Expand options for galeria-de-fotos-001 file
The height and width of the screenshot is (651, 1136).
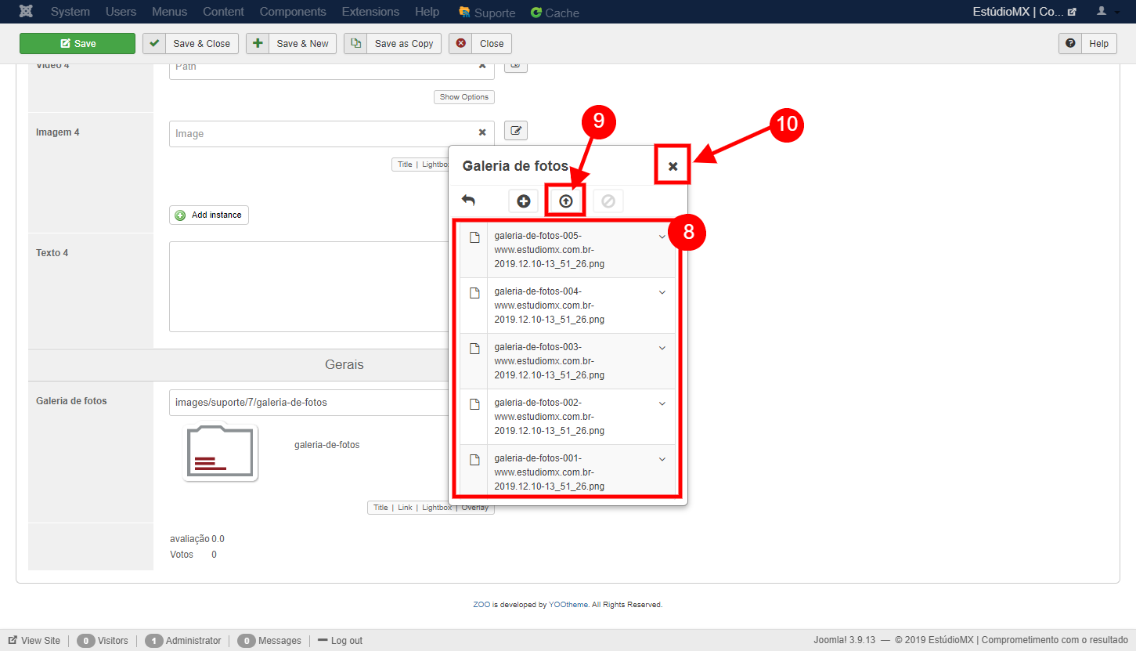click(662, 459)
